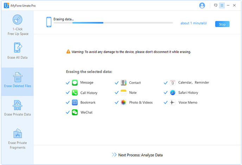Viewport: 242px width, 165px height.
Task: Go to Erase Private Data tab
Action: 18,115
